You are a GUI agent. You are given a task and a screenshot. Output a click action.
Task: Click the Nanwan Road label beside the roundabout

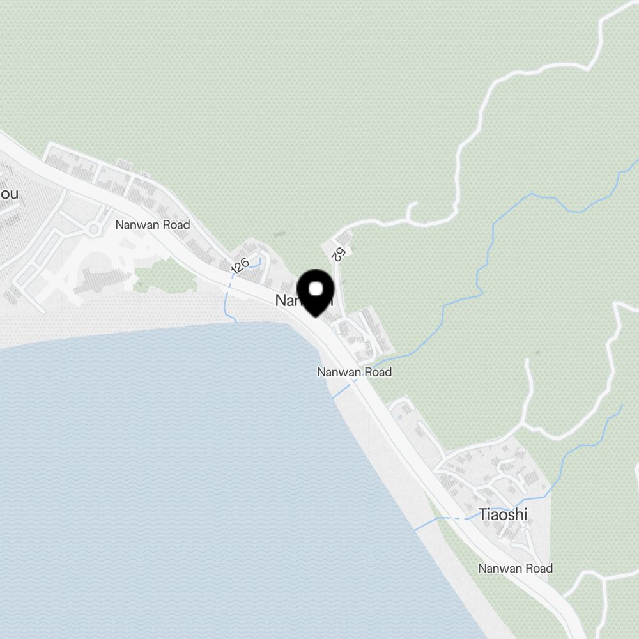pyautogui.click(x=153, y=224)
